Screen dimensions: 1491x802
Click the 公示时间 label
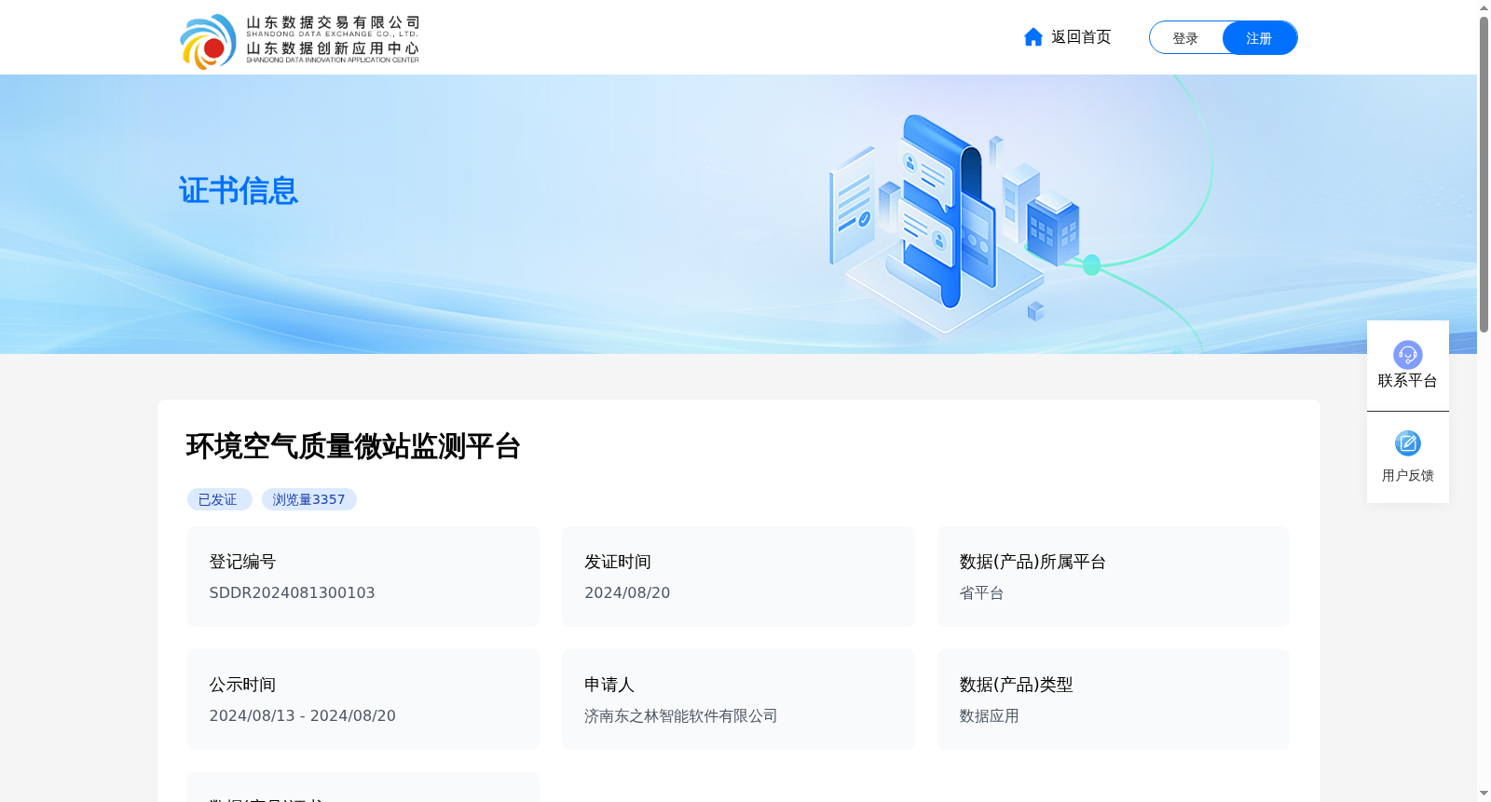point(242,685)
